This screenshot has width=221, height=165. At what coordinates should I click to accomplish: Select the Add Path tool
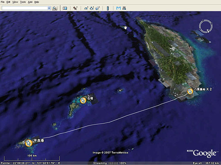pos(91,8)
